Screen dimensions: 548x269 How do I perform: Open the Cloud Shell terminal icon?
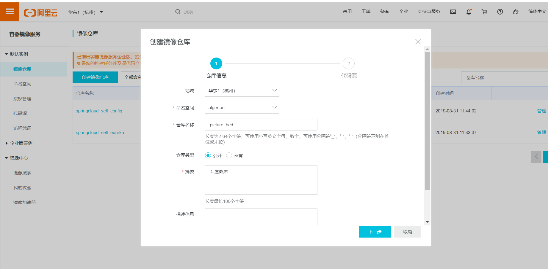click(453, 12)
